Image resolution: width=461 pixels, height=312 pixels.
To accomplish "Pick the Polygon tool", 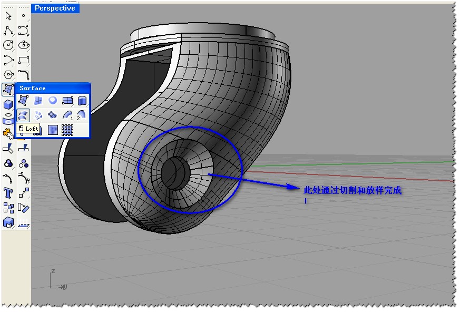I will 8,75.
